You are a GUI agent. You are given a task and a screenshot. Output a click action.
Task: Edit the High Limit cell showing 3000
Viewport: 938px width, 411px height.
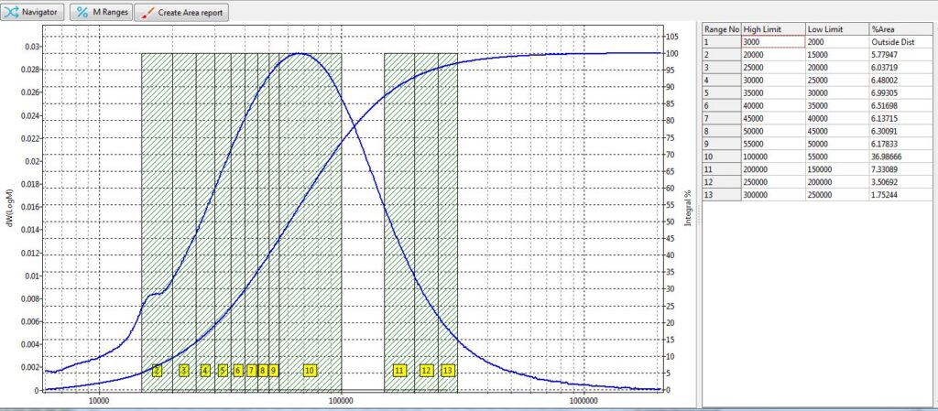772,42
